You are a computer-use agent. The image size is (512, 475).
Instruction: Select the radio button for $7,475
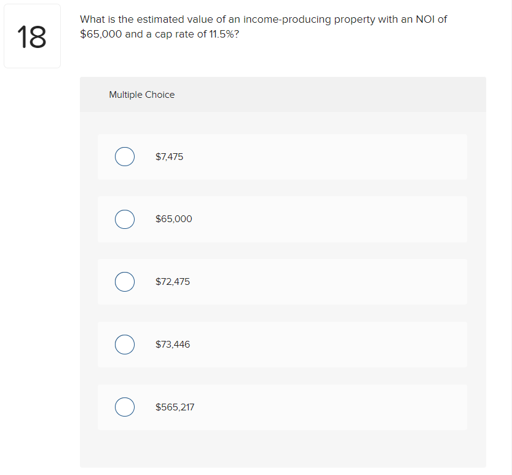(x=125, y=156)
